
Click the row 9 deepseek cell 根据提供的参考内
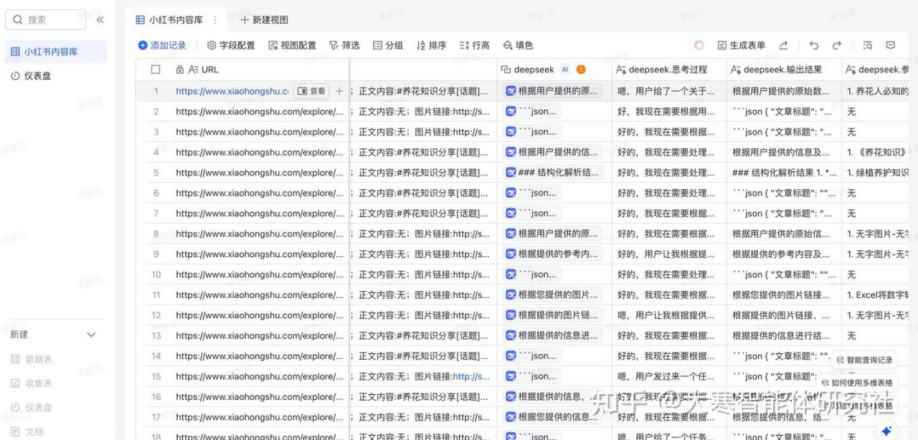click(553, 254)
